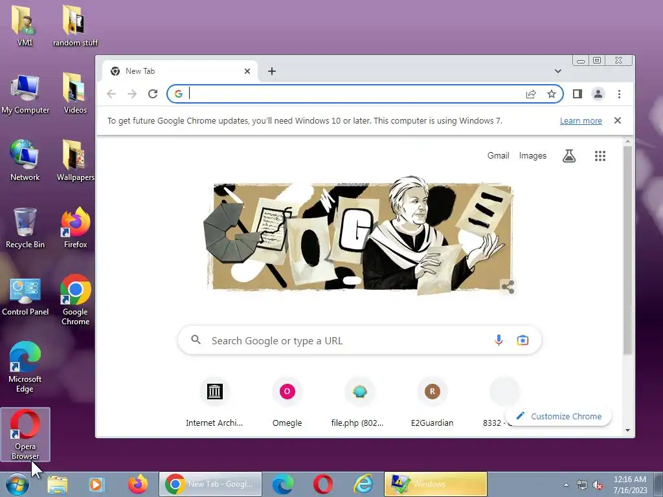Open File Explorer from the taskbar
The image size is (663, 497).
tap(58, 484)
